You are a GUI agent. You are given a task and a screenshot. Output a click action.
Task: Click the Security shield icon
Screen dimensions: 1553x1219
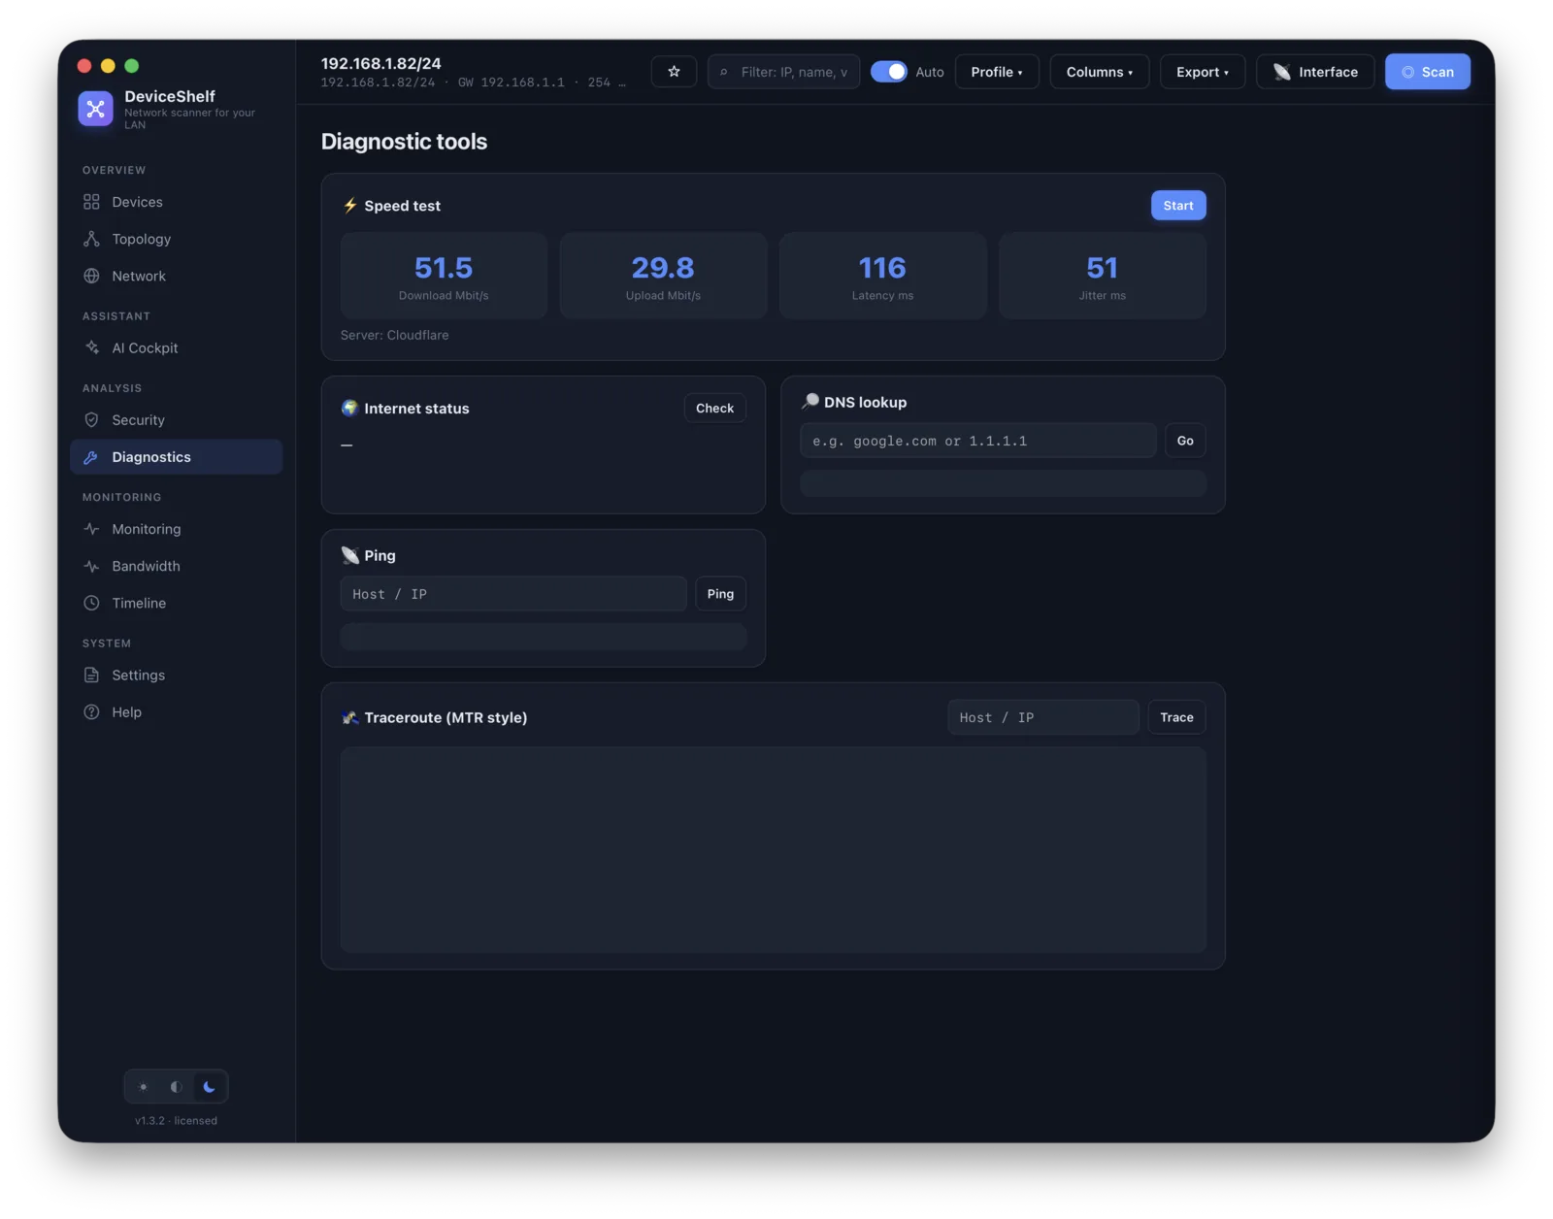(x=91, y=420)
